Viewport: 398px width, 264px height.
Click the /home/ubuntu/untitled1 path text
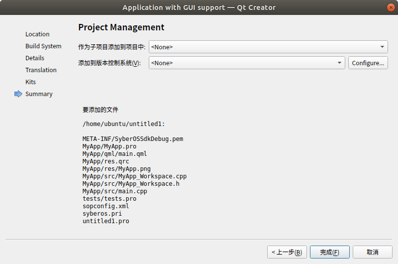123,124
